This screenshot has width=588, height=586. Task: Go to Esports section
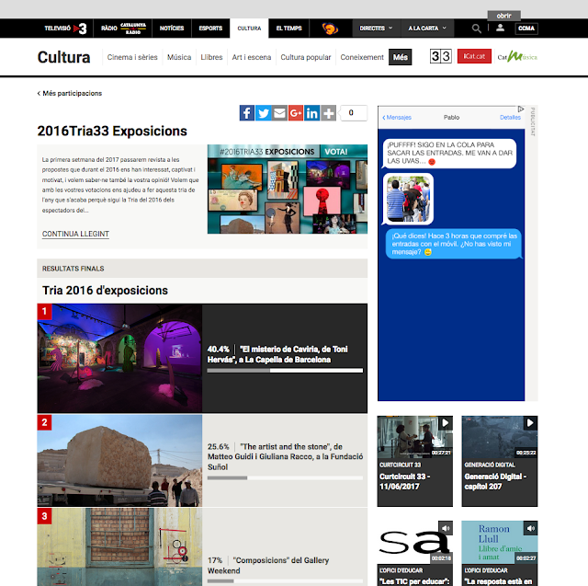pos(210,29)
